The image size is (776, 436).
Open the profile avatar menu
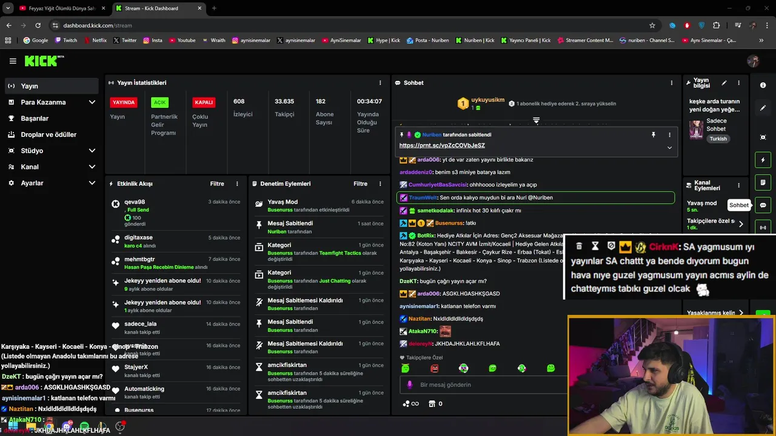[x=753, y=61]
